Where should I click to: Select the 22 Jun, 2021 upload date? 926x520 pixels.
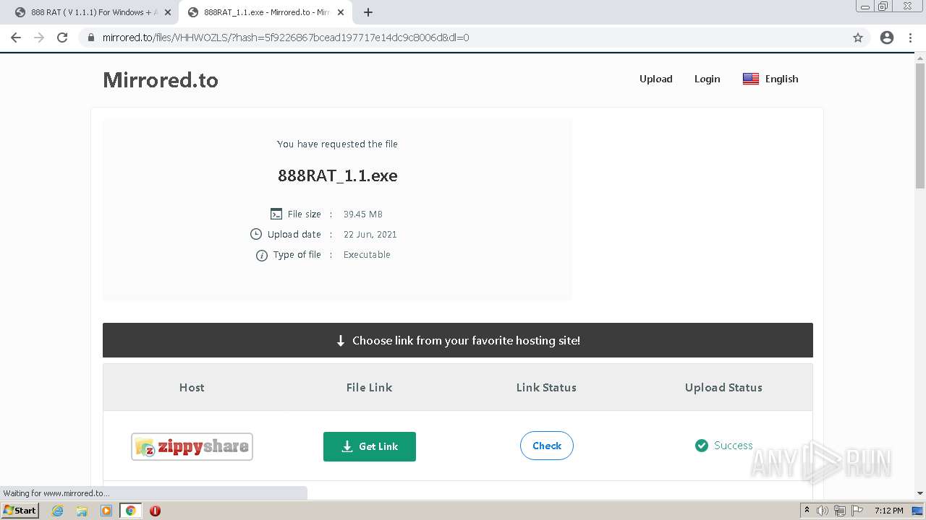(370, 234)
